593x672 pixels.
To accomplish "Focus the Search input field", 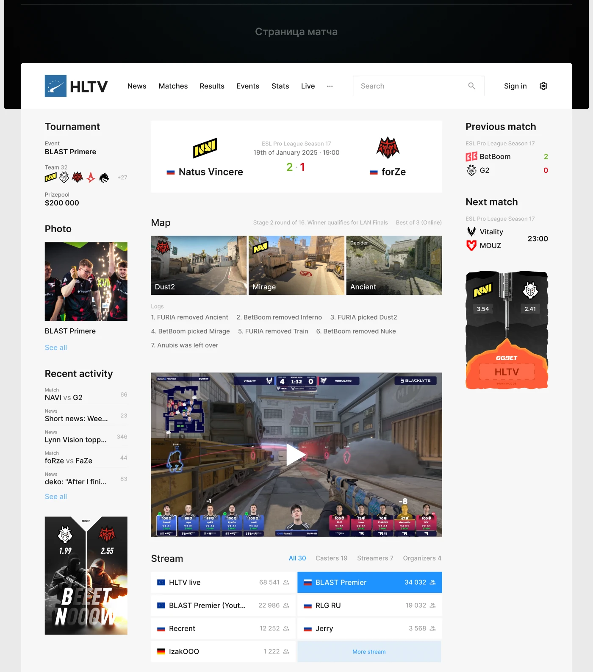I will (411, 86).
